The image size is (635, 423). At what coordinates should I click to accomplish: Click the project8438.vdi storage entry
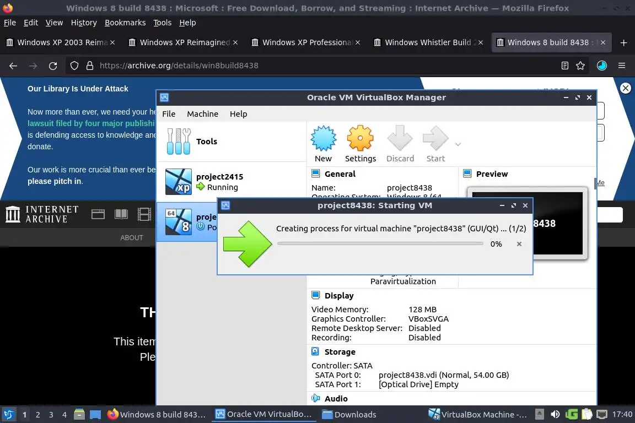click(x=443, y=375)
